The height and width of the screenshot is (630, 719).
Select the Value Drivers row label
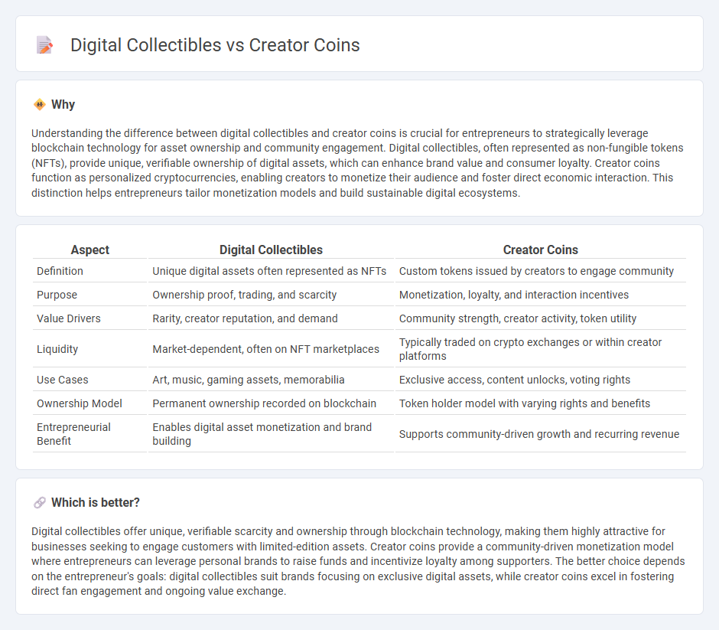point(69,319)
